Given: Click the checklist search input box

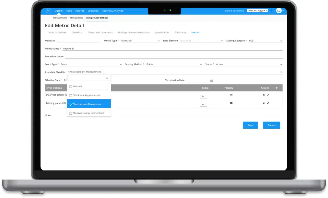Looking at the screenshot, I should [89, 78].
